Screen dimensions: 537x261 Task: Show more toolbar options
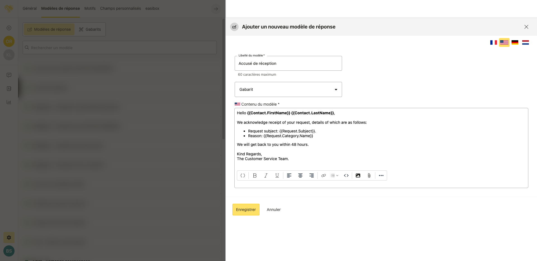381,175
